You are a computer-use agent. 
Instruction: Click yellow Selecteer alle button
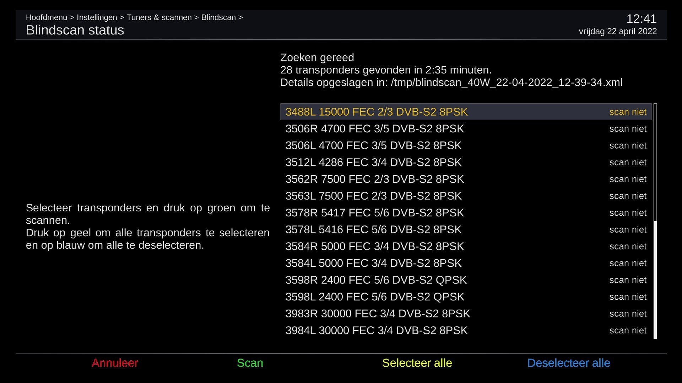(417, 363)
